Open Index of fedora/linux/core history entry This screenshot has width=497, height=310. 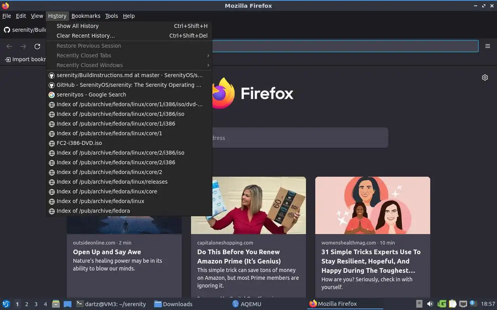tap(129, 191)
